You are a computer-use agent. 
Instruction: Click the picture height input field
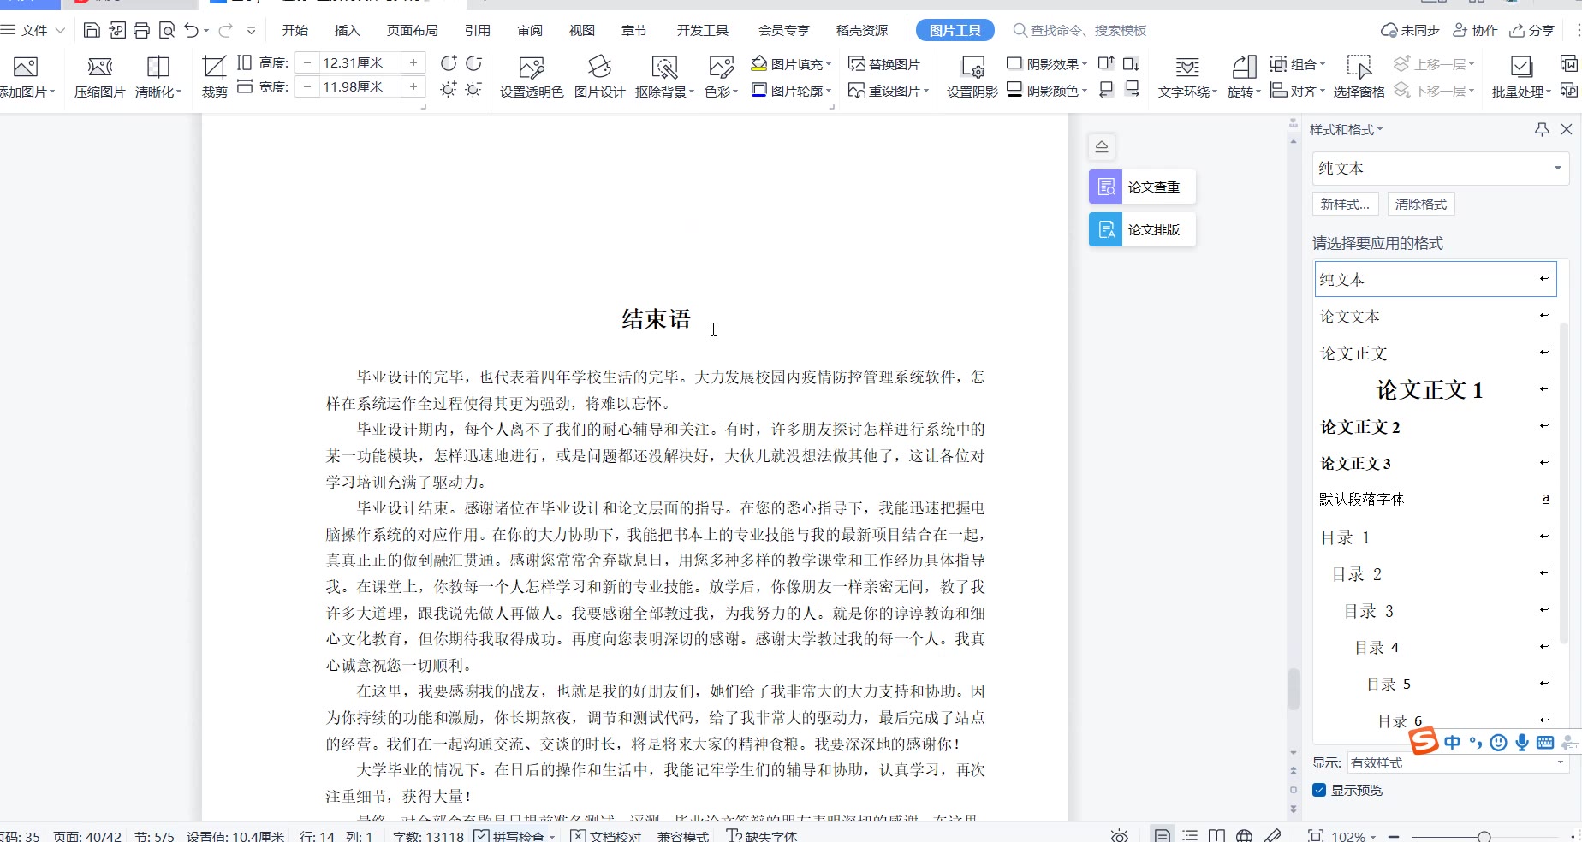(352, 62)
